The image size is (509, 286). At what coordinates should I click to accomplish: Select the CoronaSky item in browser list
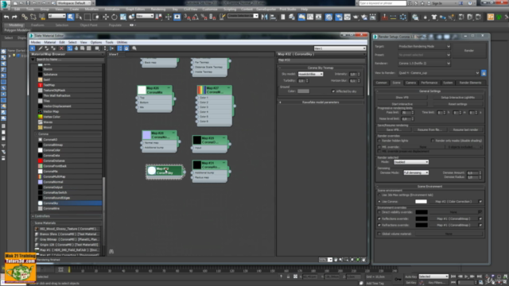[69, 203]
